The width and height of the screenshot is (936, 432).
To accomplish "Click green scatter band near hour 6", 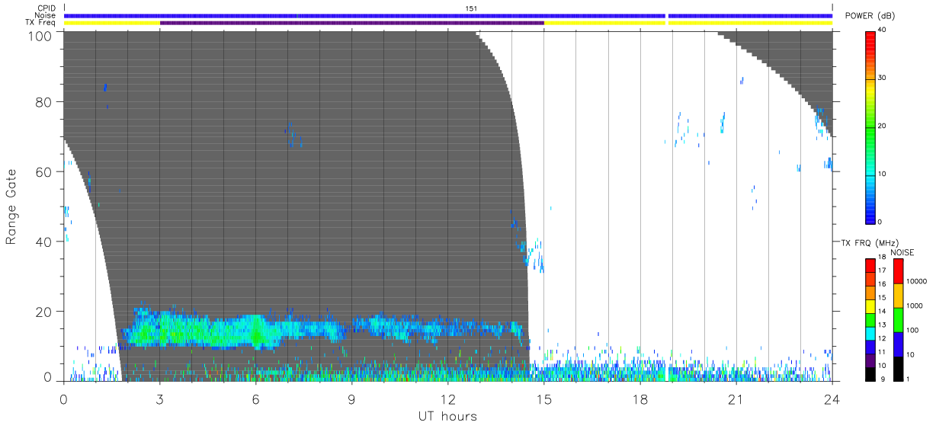I will [256, 331].
